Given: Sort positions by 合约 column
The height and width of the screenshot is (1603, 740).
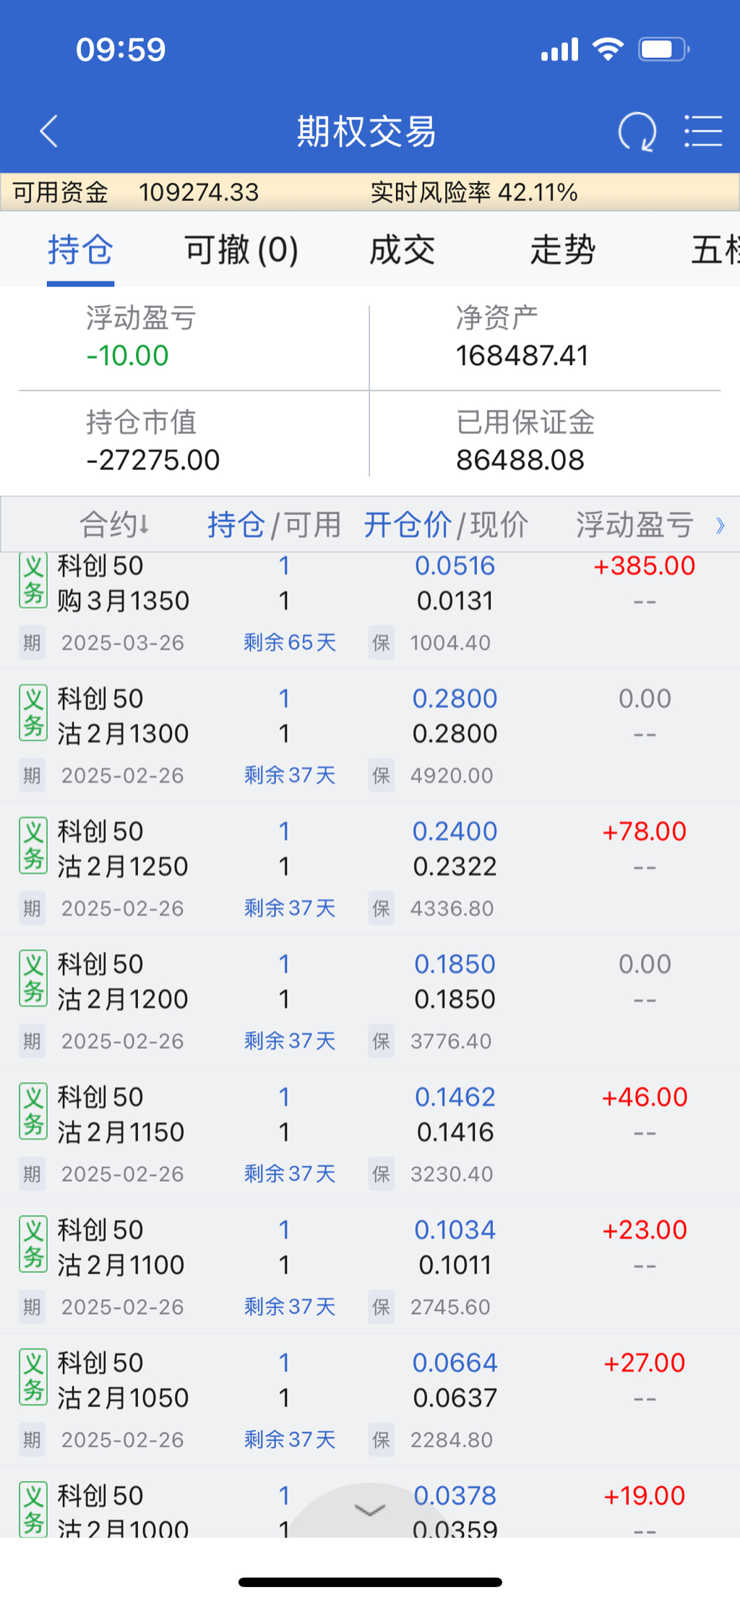Looking at the screenshot, I should 114,525.
